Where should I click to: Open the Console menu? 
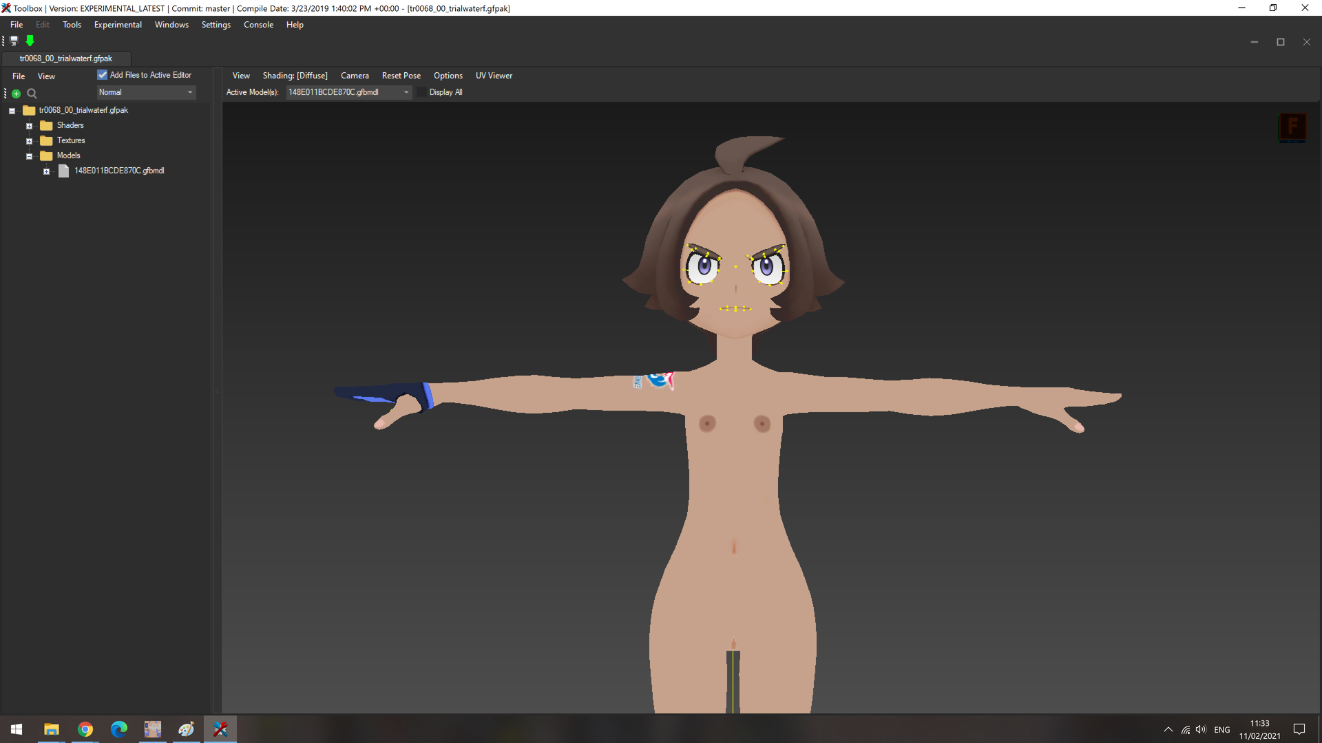point(258,25)
